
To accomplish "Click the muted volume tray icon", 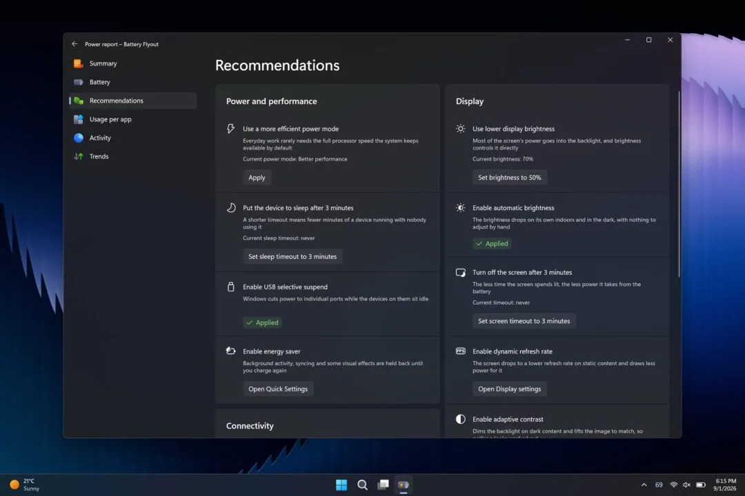I will [686, 484].
